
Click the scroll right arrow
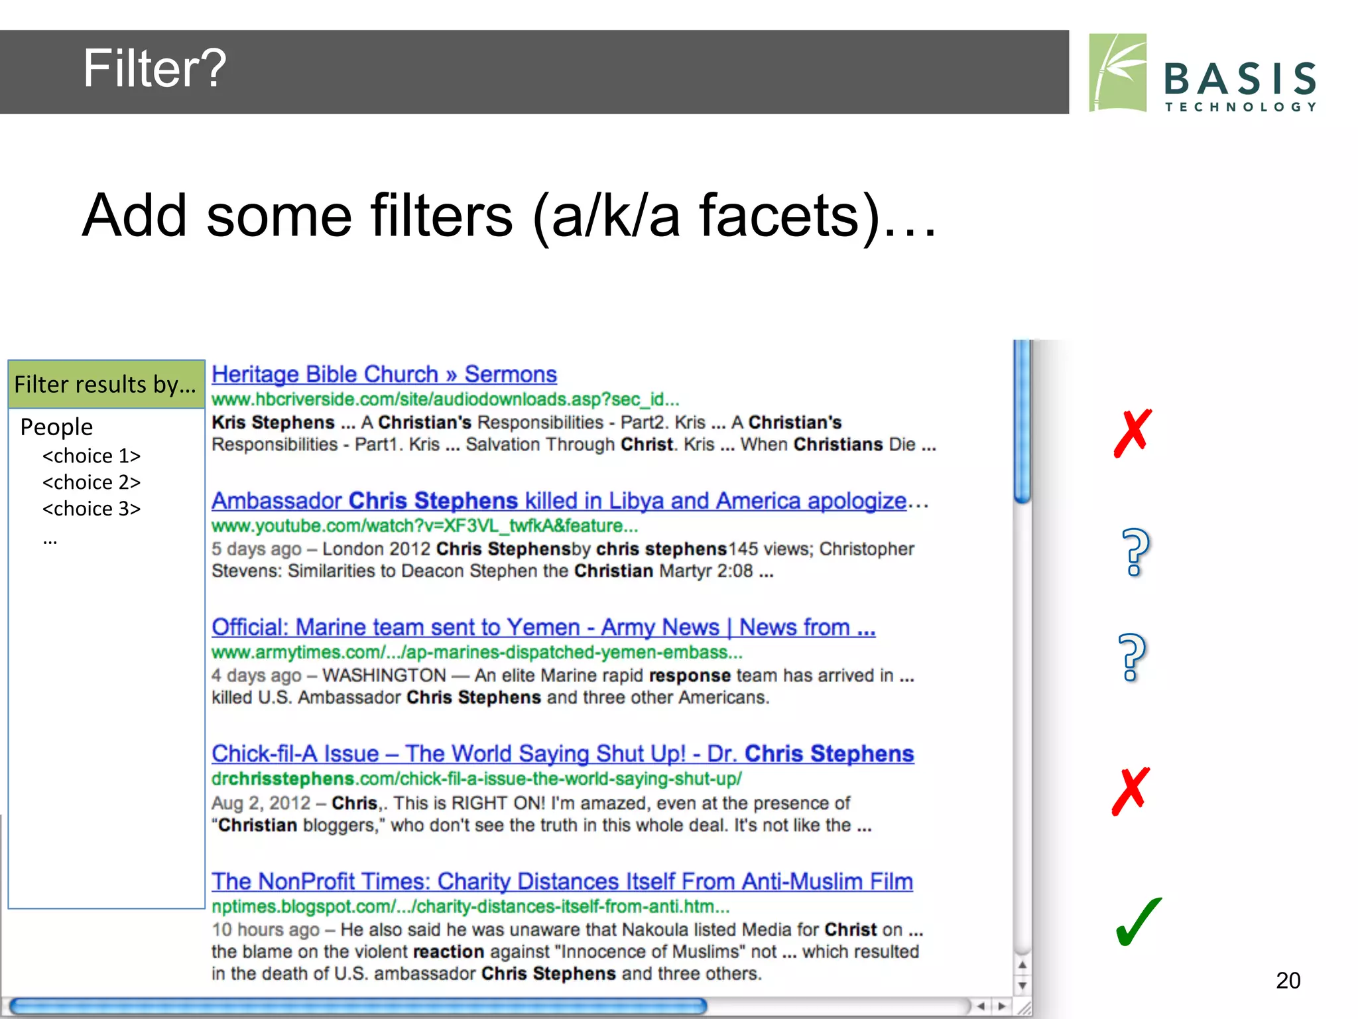coord(1002,1006)
